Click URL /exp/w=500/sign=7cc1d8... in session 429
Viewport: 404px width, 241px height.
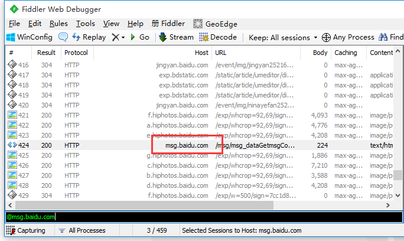pos(256,196)
